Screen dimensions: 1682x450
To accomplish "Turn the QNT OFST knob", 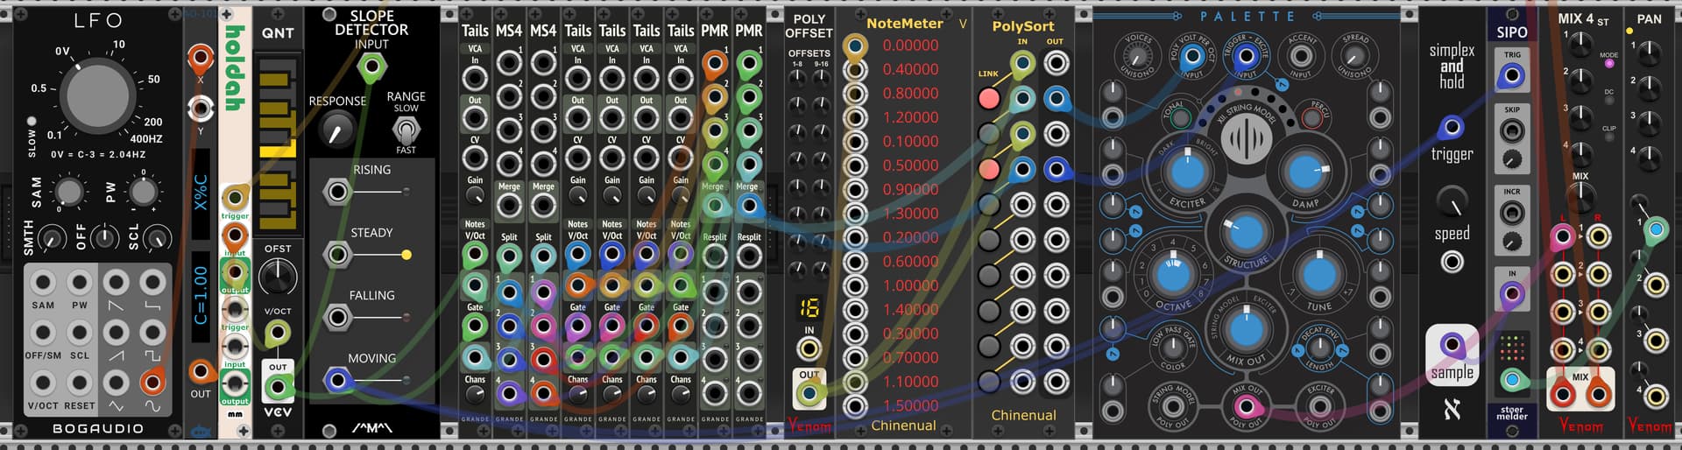I will click(278, 278).
